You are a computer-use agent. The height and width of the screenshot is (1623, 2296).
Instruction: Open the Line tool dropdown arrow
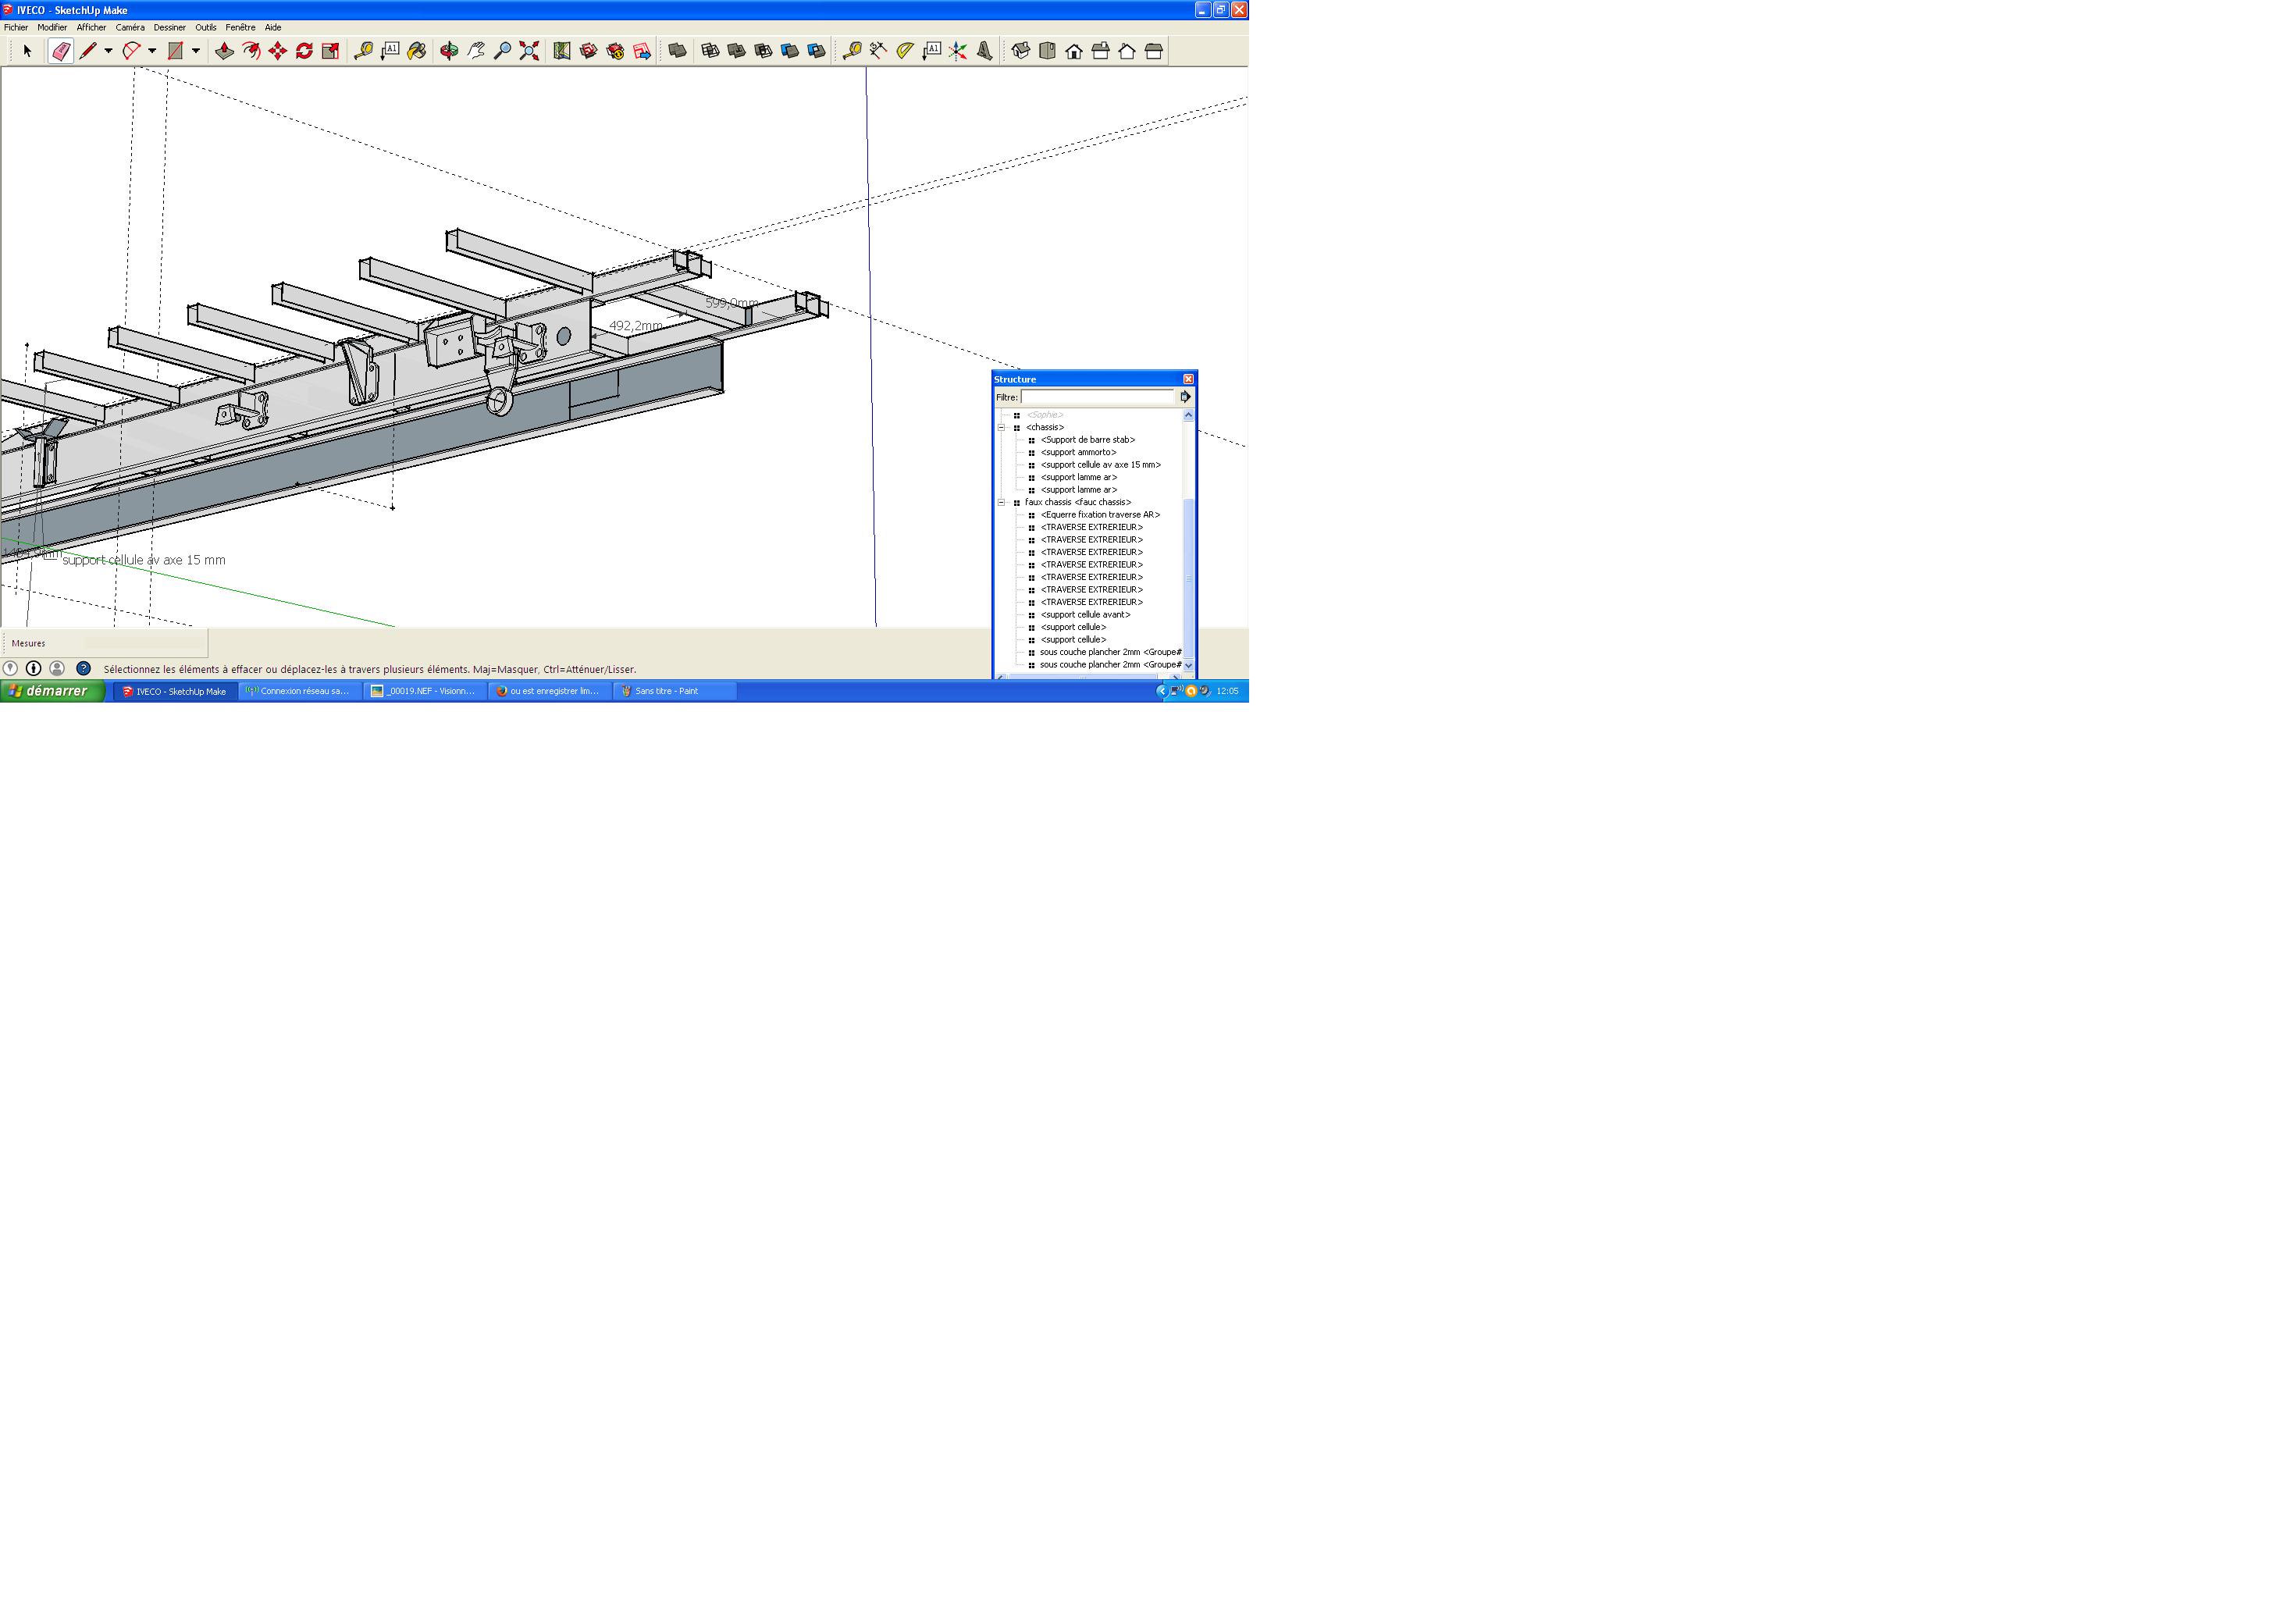pyautogui.click(x=108, y=51)
